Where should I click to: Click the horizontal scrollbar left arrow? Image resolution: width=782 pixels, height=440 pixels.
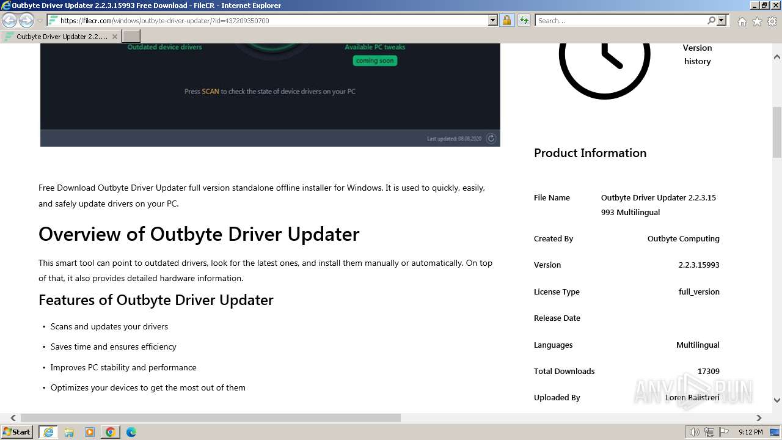pyautogui.click(x=13, y=418)
